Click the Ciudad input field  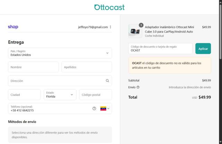[x=24, y=95]
